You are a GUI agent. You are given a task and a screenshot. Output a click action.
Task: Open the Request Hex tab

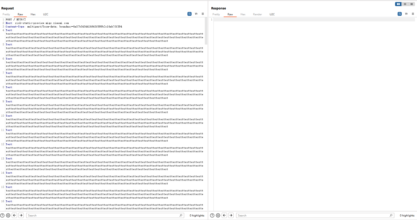click(x=33, y=14)
